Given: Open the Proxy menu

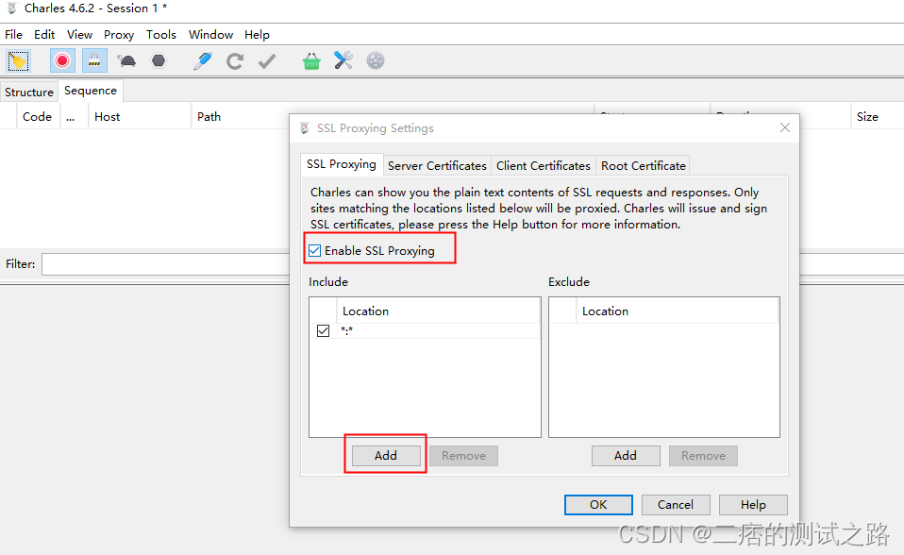Looking at the screenshot, I should pyautogui.click(x=119, y=35).
